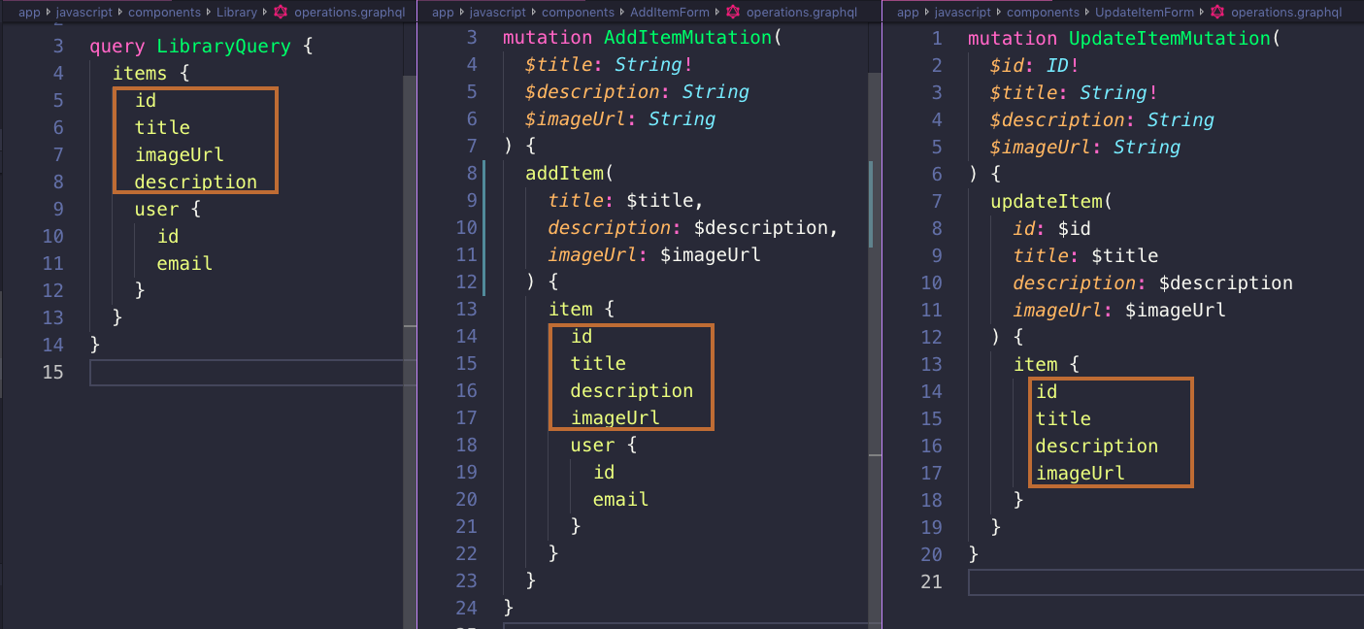Screen dimensions: 1364x629
Task: Click the '$id: ID!' variable line
Action: [x=1035, y=65]
